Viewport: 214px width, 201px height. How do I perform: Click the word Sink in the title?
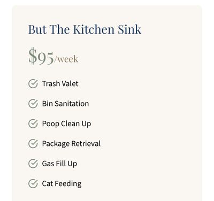tap(129, 29)
